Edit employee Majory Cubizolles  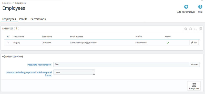pos(194,43)
